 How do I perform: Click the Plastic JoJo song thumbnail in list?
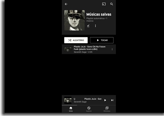tap(68, 49)
